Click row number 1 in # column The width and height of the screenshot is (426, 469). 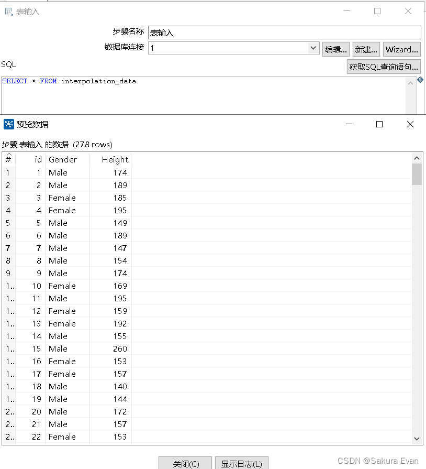(9, 172)
